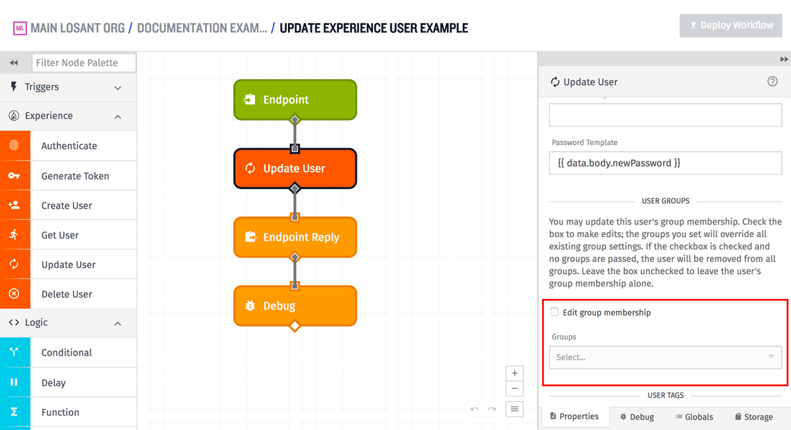The image size is (791, 430).
Task: Click the Deploy Workflow button
Action: coord(731,25)
